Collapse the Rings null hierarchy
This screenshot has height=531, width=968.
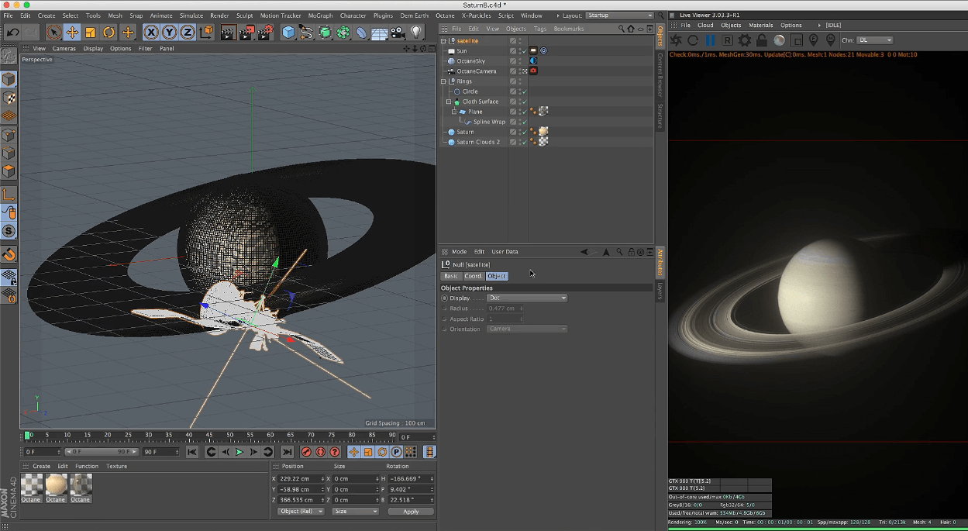pyautogui.click(x=443, y=81)
